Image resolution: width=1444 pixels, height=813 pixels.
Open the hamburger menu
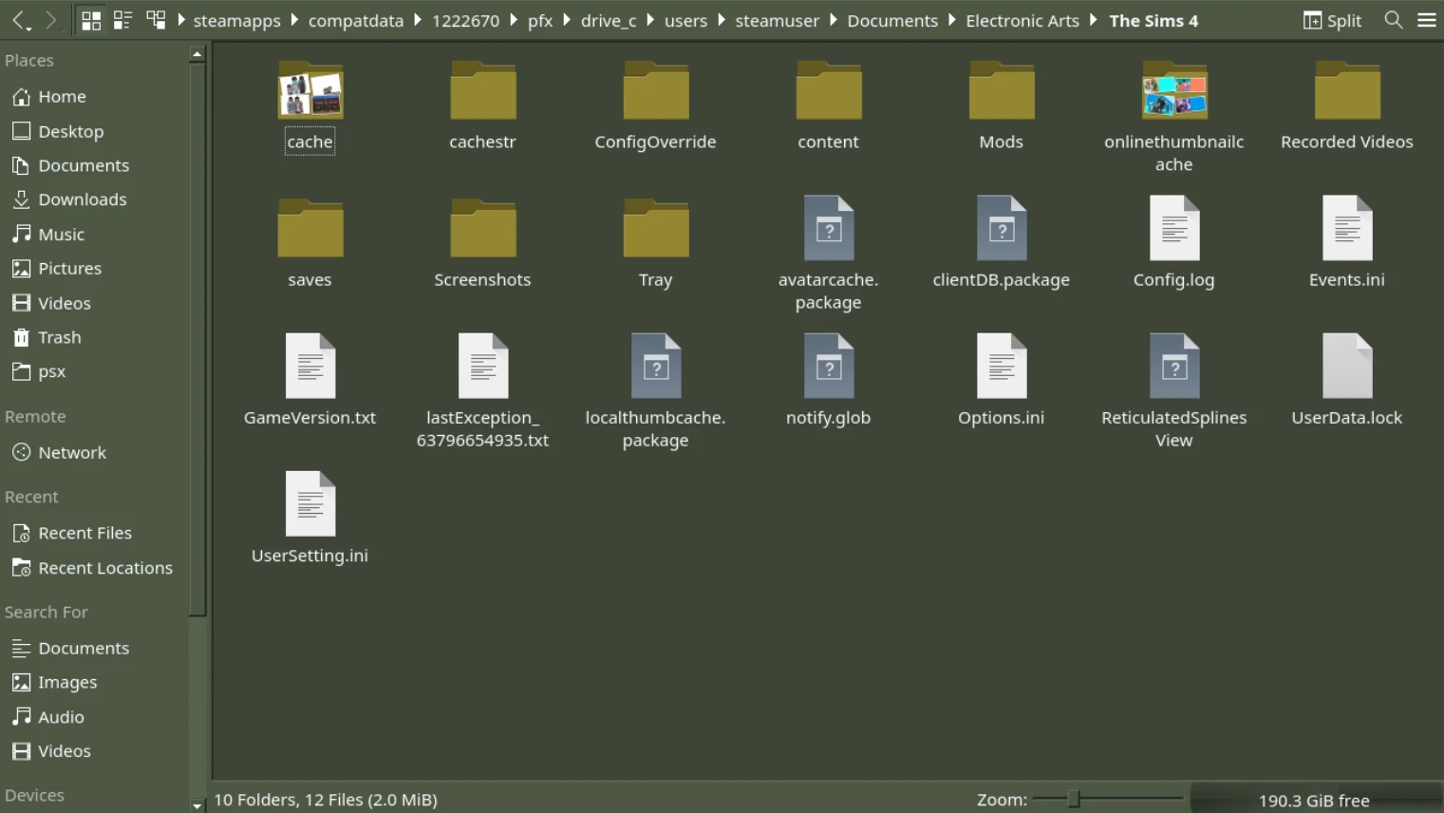[1426, 20]
